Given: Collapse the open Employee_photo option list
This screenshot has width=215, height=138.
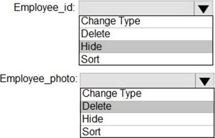Looking at the screenshot, I should tap(205, 81).
